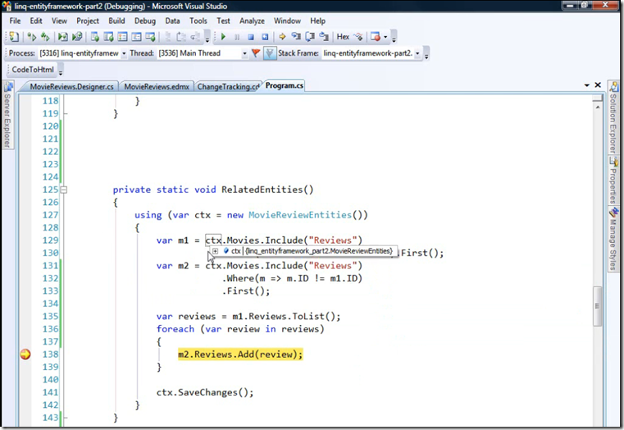Open the Analyze menu
The height and width of the screenshot is (430, 624).
point(252,21)
